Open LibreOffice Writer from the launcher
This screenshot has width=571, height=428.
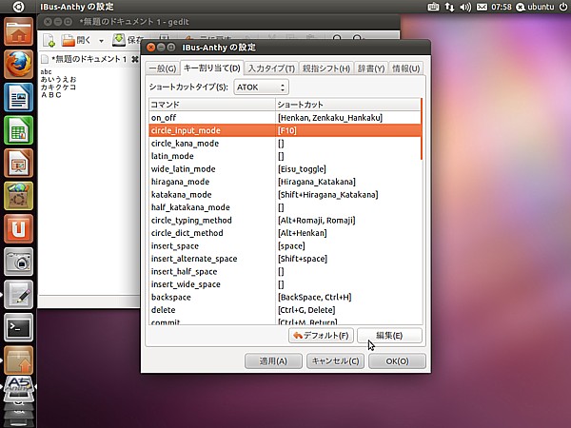[x=19, y=97]
